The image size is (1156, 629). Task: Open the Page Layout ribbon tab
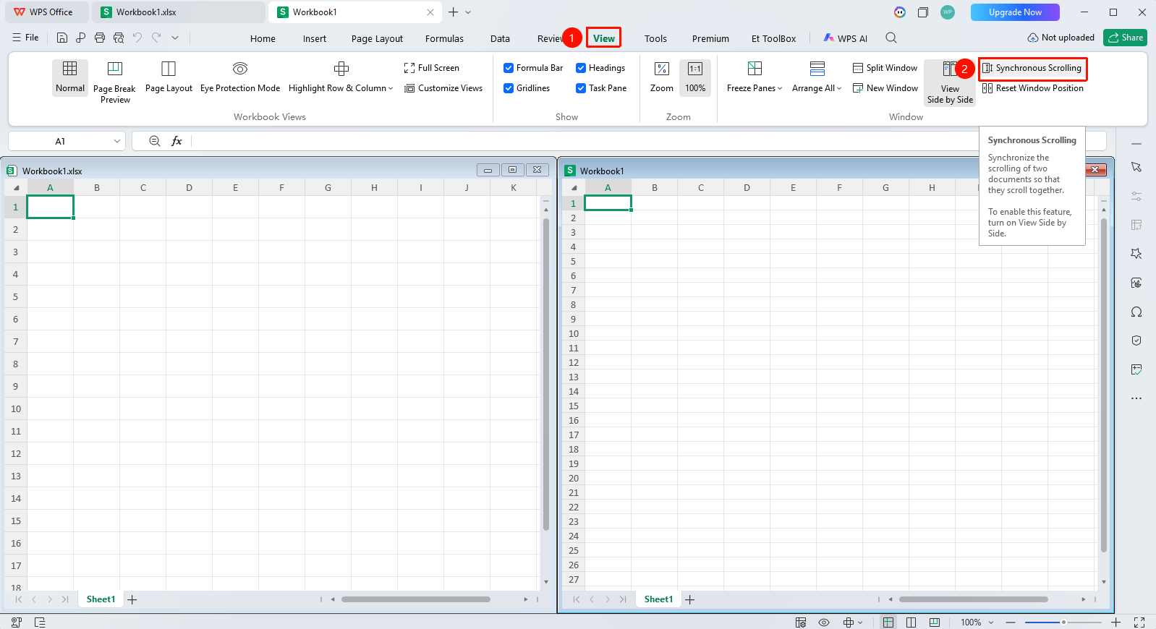377,38
